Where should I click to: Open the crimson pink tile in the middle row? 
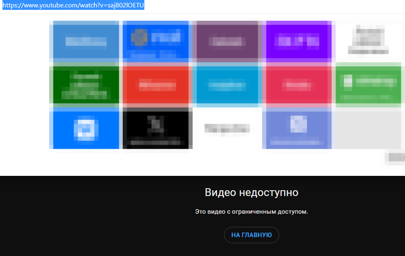click(297, 85)
